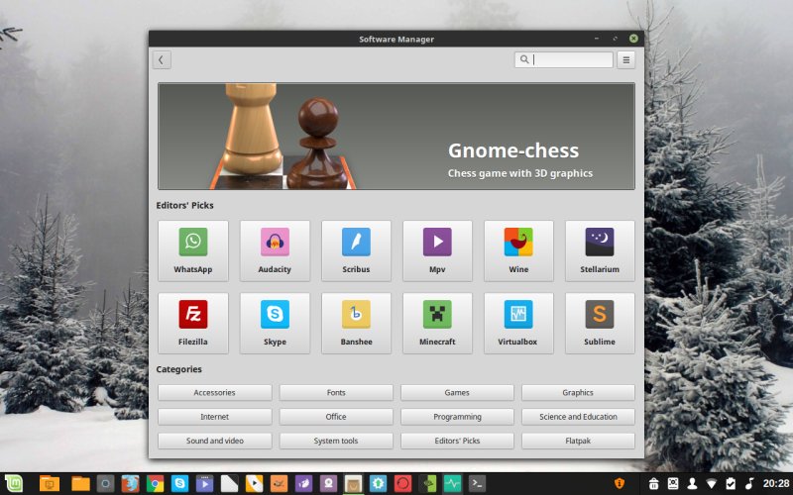Focus the search field
Screen dimensions: 793x495
(x=563, y=59)
